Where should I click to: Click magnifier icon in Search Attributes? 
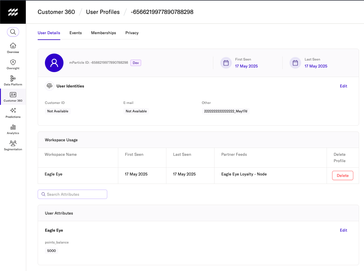click(43, 194)
